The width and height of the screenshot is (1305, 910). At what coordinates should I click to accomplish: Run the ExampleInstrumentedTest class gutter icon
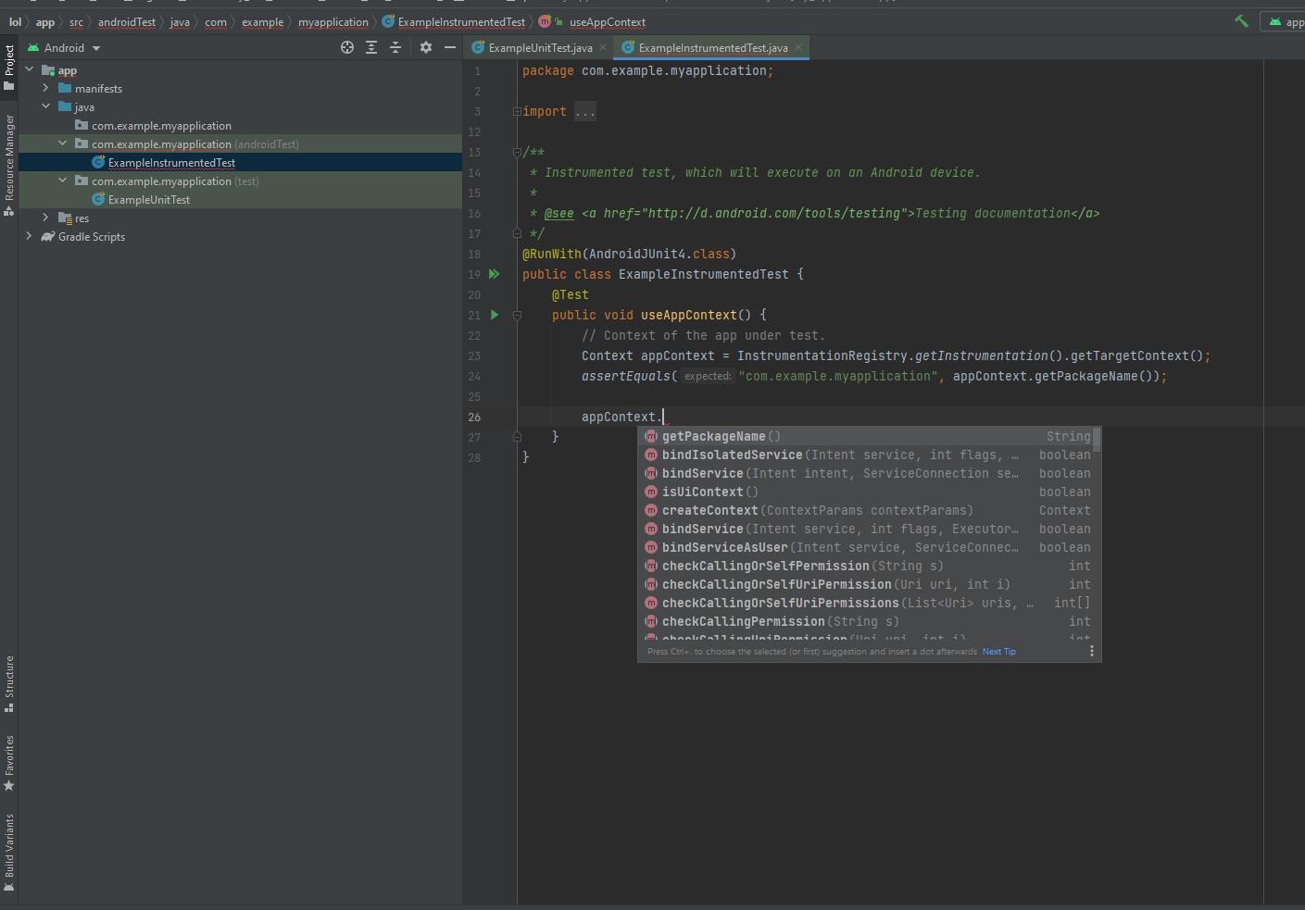(495, 274)
